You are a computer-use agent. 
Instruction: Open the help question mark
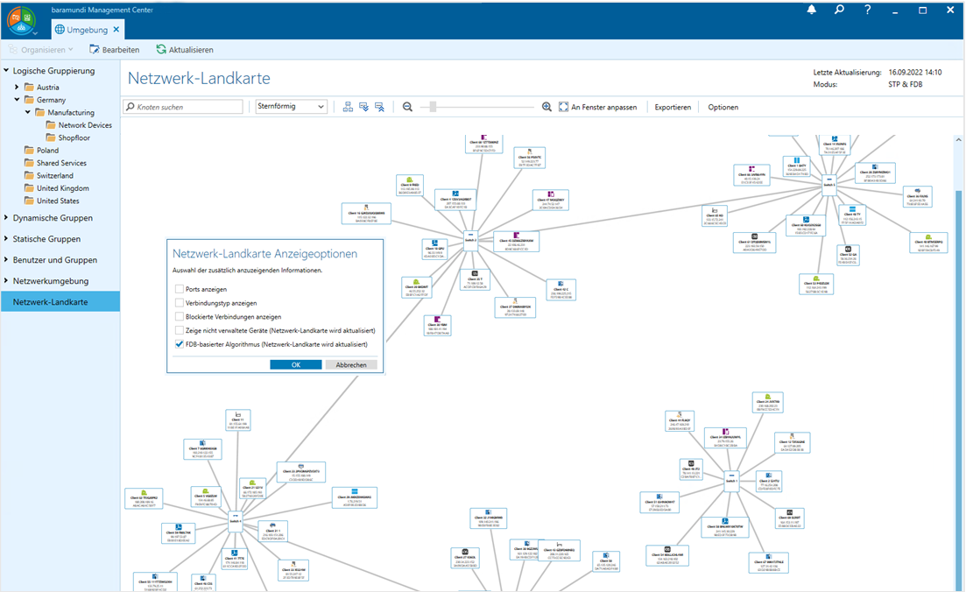point(867,10)
